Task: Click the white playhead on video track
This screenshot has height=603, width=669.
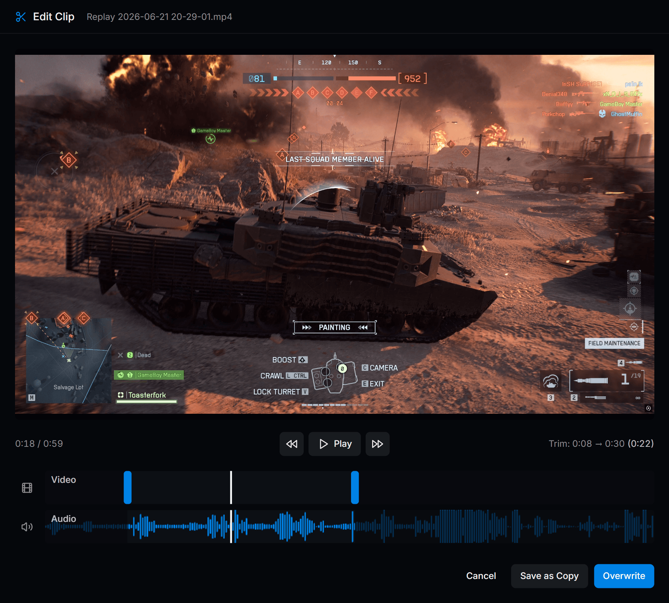Action: click(x=231, y=487)
